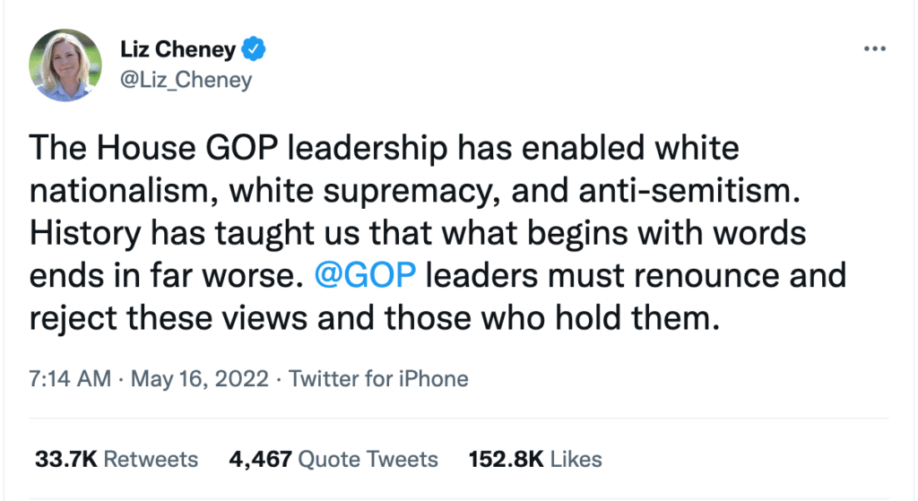Click the 7:14 AM timestamp
Image resolution: width=918 pixels, height=501 pixels.
[69, 378]
